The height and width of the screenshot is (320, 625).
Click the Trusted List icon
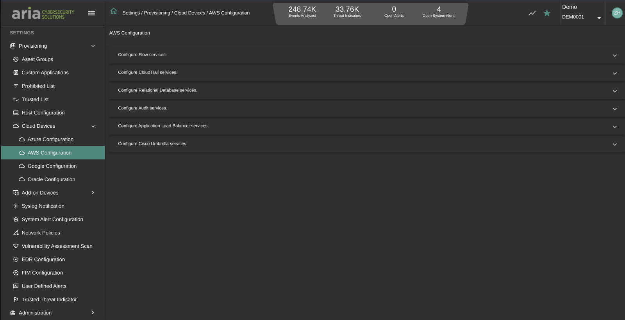pos(16,99)
